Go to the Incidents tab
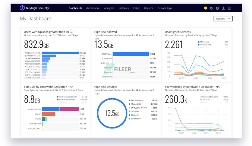 point(124,8)
